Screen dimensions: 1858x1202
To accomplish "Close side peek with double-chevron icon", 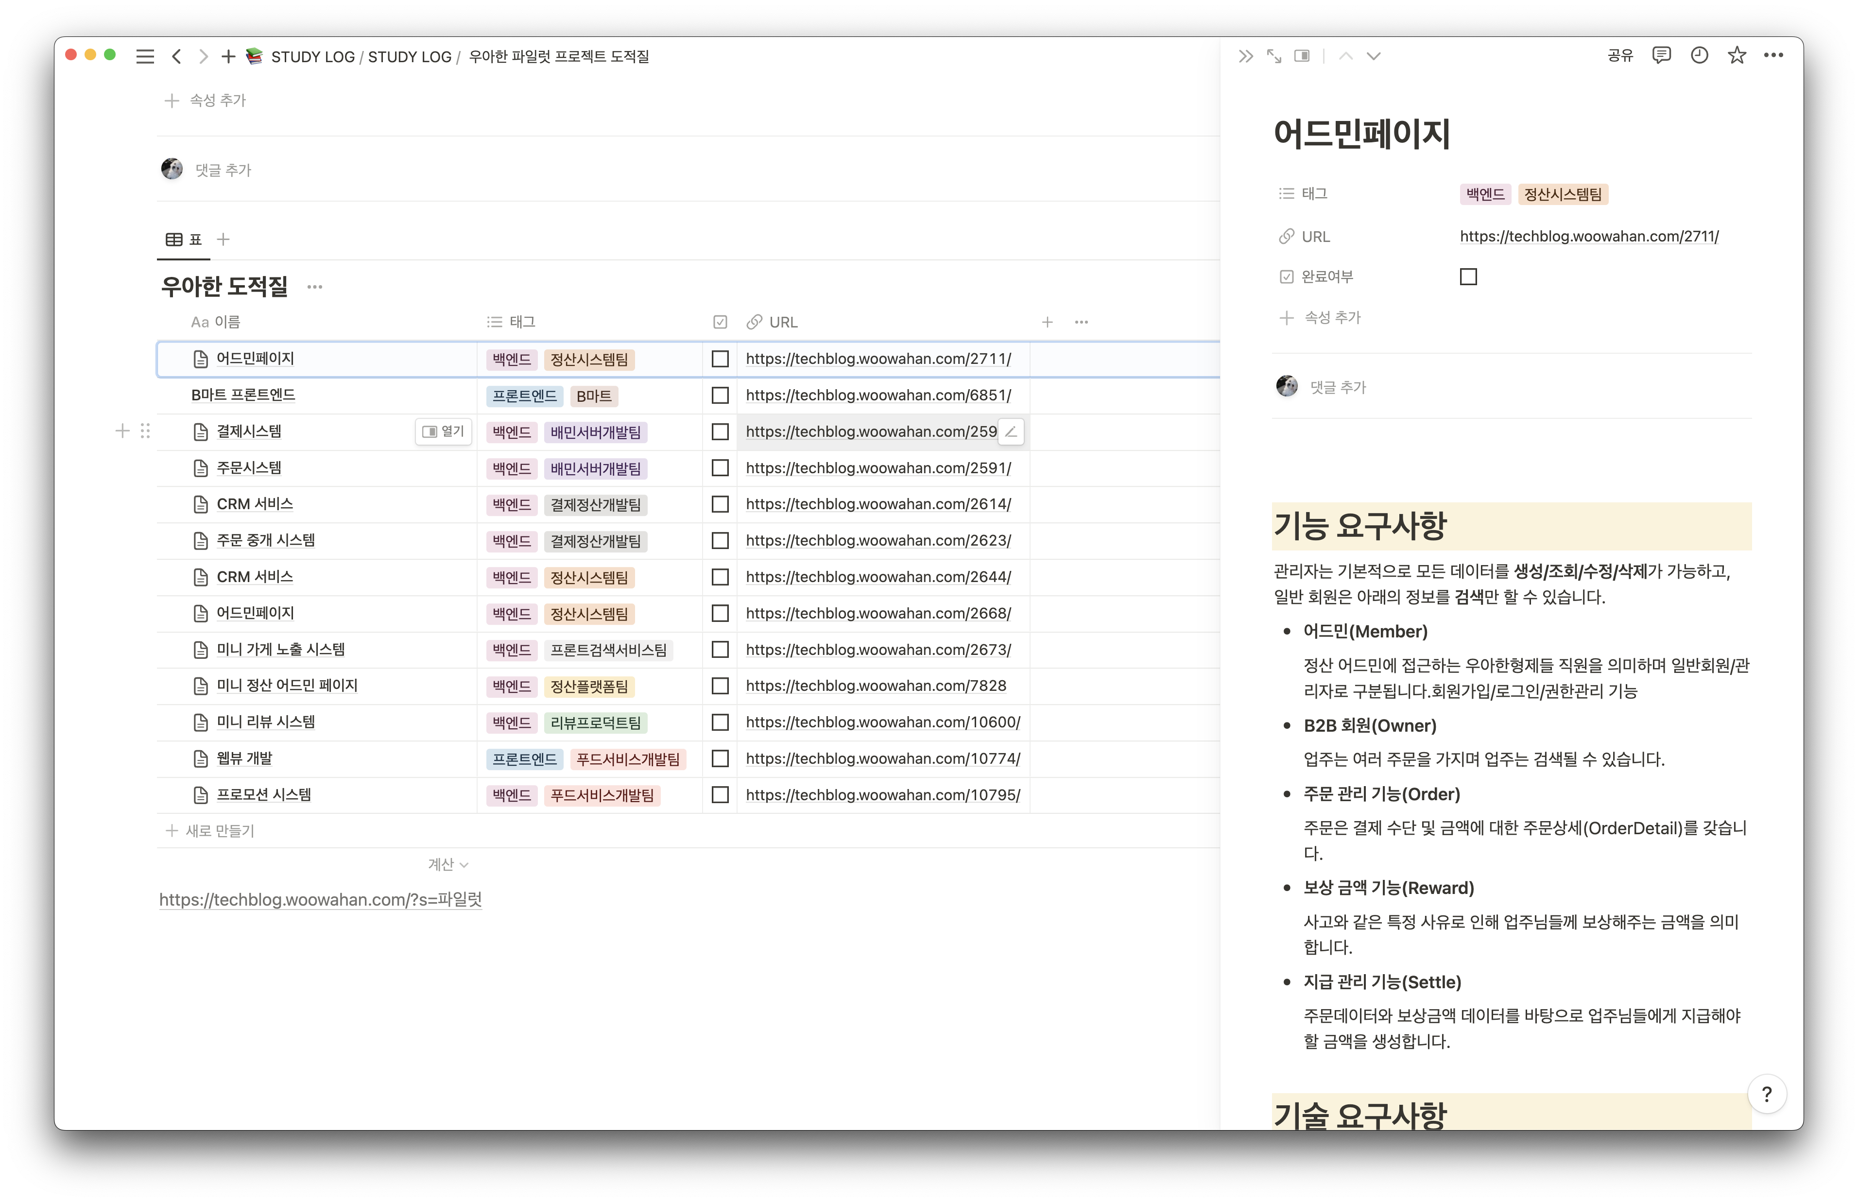I will (x=1245, y=56).
